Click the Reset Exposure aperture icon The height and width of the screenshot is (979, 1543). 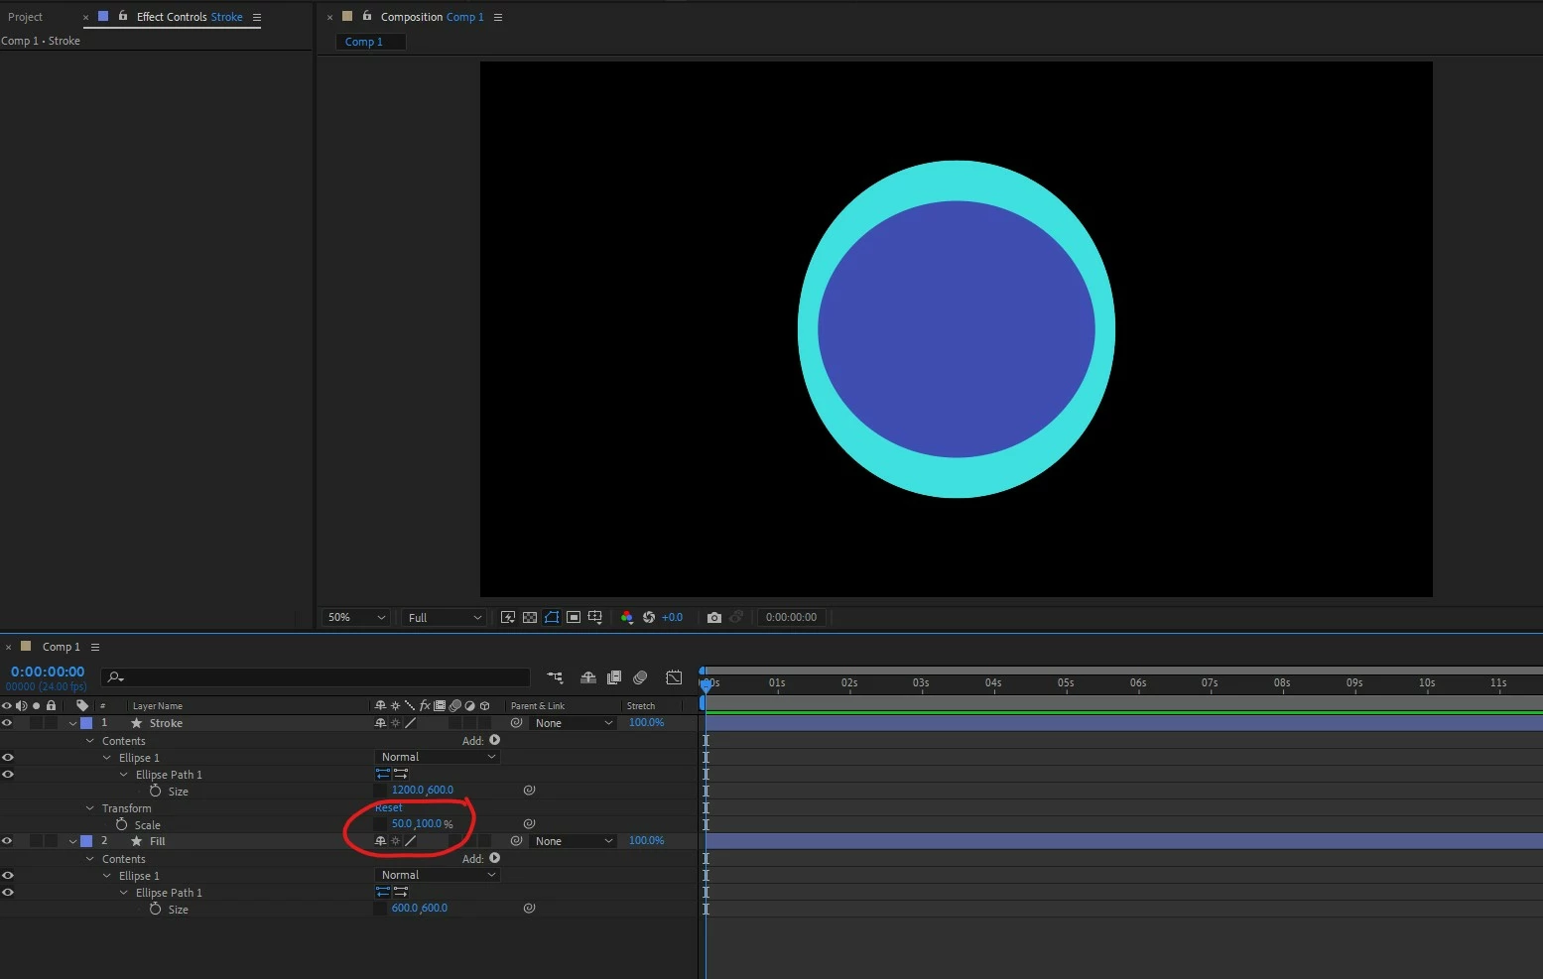tap(649, 617)
